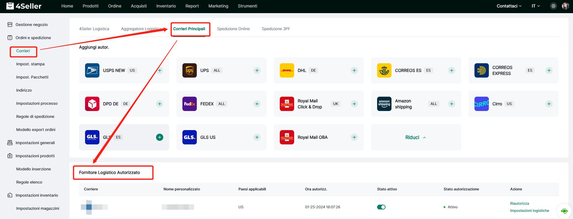Click the Riautorizza link
Screen dimensions: 573x219
[x=519, y=203]
